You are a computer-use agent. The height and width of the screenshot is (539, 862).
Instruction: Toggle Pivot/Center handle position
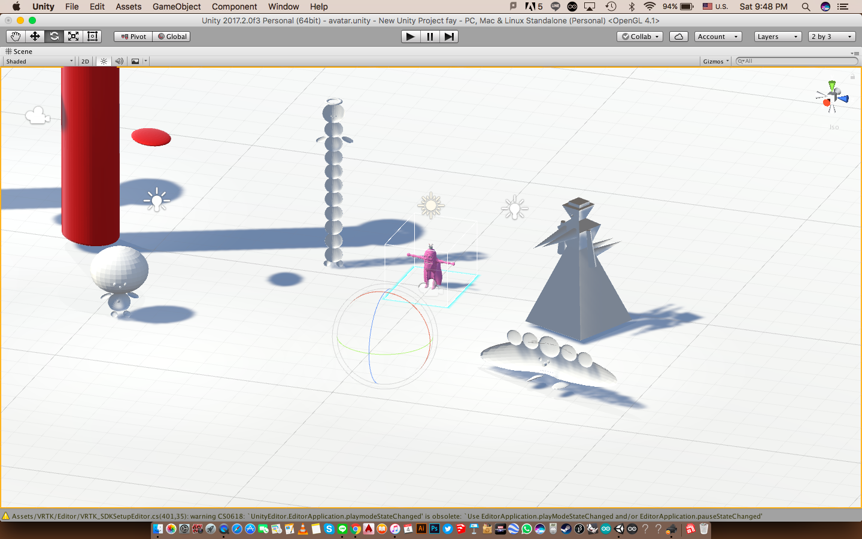tap(133, 37)
